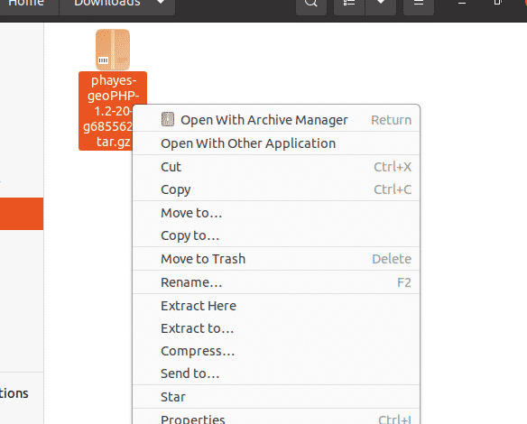Select the phayes-geoPHP tar.gz archive icon
This screenshot has height=424, width=527.
pos(113,50)
